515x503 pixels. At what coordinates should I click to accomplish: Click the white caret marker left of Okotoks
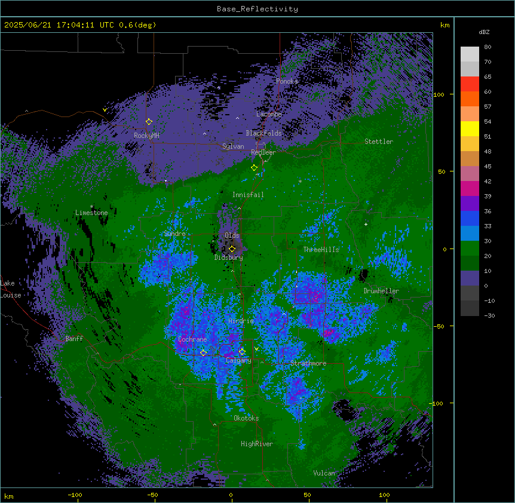point(215,425)
